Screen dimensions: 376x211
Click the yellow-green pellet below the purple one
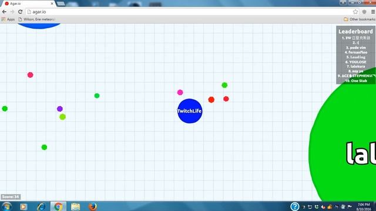(63, 117)
